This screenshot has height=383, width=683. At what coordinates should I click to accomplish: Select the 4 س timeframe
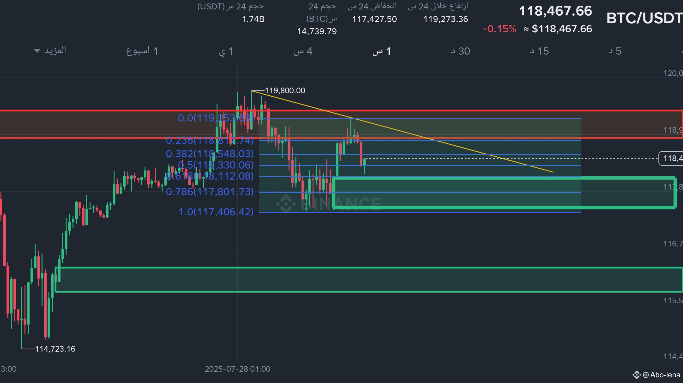[303, 51]
